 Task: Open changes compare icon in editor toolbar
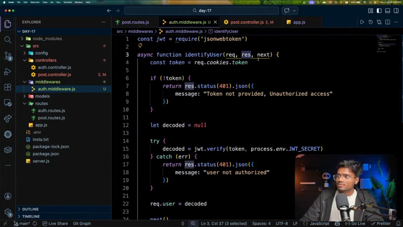(x=379, y=22)
